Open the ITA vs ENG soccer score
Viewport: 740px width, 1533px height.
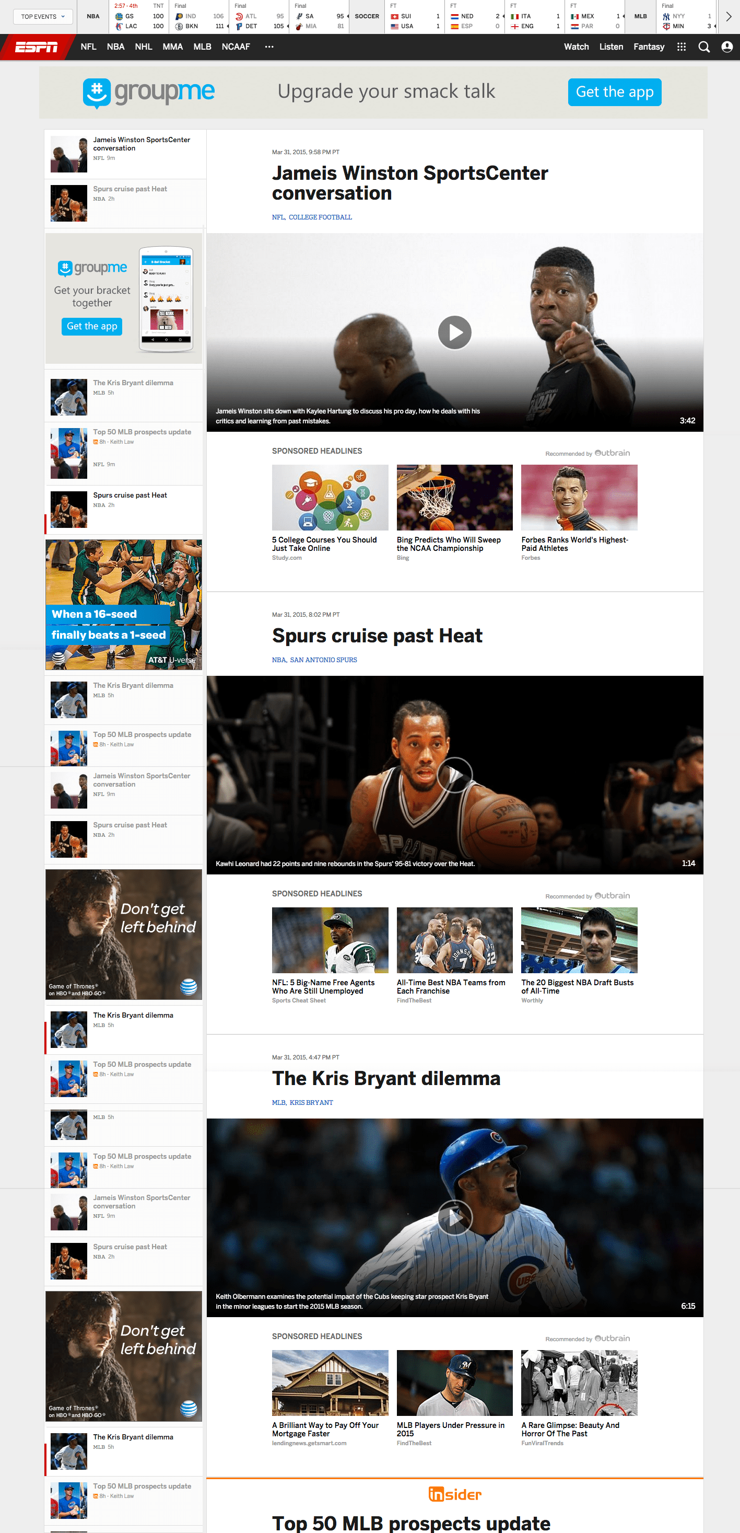[x=534, y=17]
